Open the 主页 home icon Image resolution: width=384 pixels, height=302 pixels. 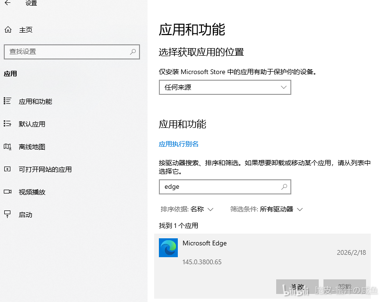coord(8,30)
